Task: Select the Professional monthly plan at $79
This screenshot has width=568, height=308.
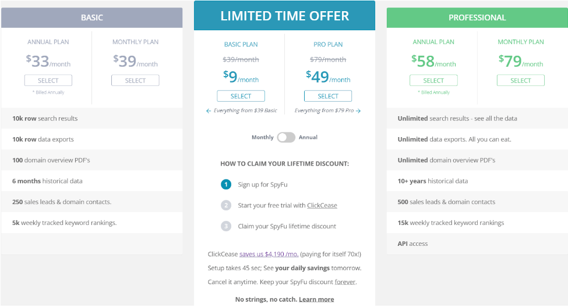Action: 521,80
